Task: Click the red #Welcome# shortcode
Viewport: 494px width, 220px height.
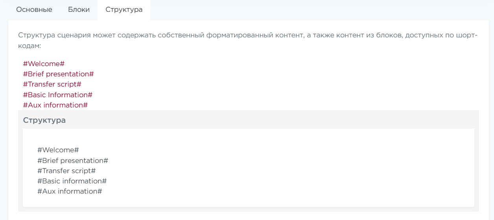Action: pyautogui.click(x=43, y=64)
